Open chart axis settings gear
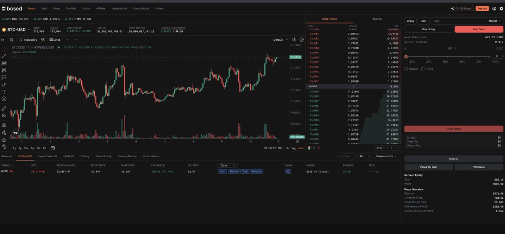 coord(297,141)
